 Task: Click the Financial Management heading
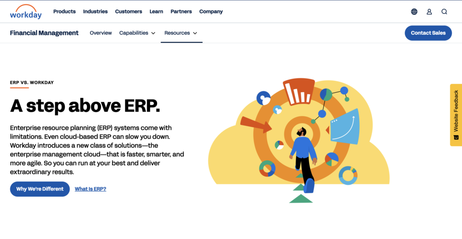click(x=44, y=33)
